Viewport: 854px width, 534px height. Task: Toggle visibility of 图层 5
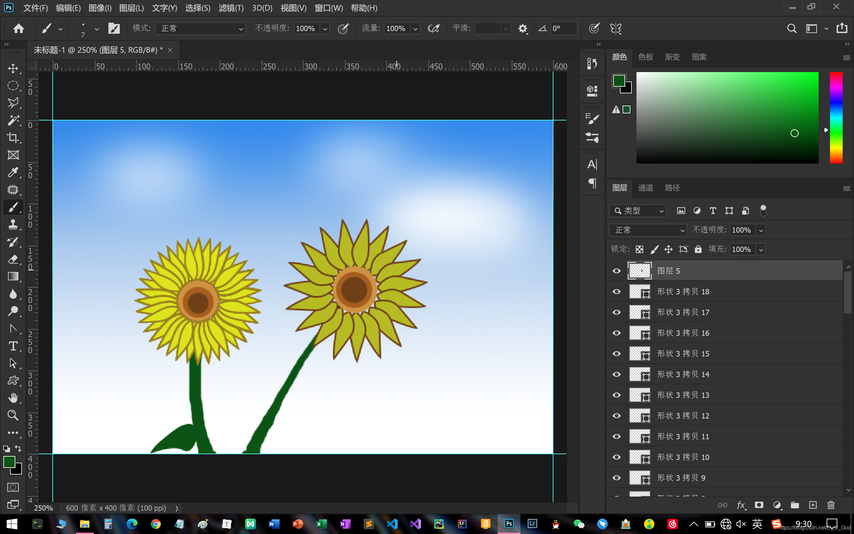click(x=616, y=271)
